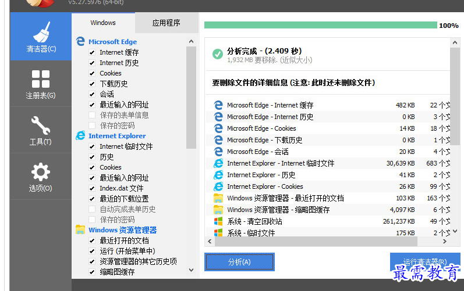
Task: Switch to the Windows tab
Action: coord(103,23)
